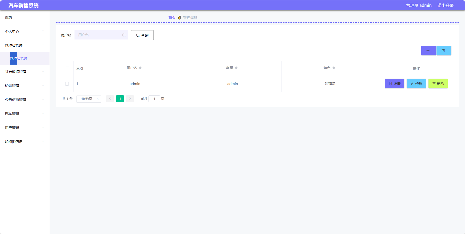Expand 公告信息管理 menu
This screenshot has width=465, height=234.
click(x=25, y=100)
